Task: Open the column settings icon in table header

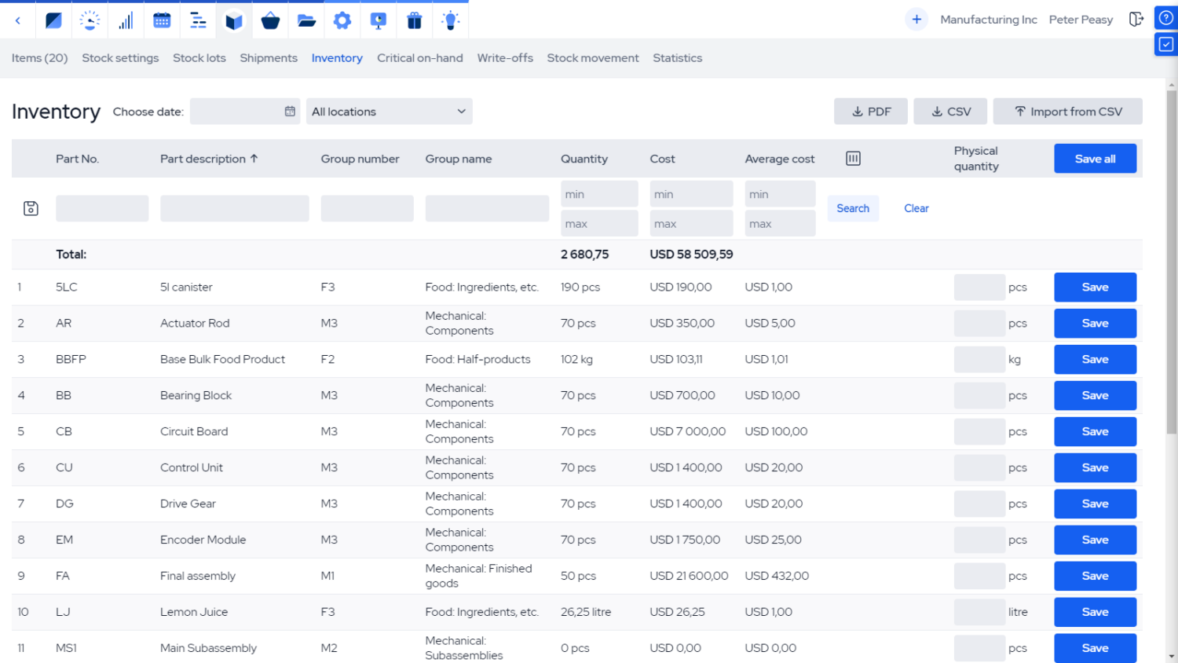Action: point(853,158)
